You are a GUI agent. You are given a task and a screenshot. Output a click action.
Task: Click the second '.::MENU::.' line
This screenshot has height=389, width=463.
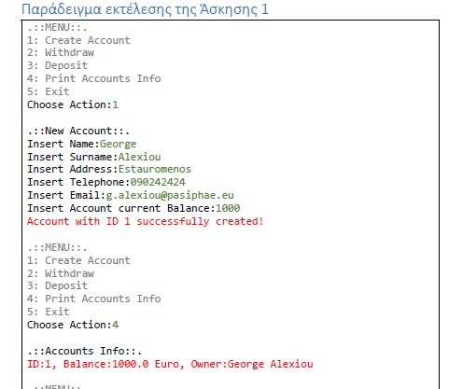click(x=57, y=248)
